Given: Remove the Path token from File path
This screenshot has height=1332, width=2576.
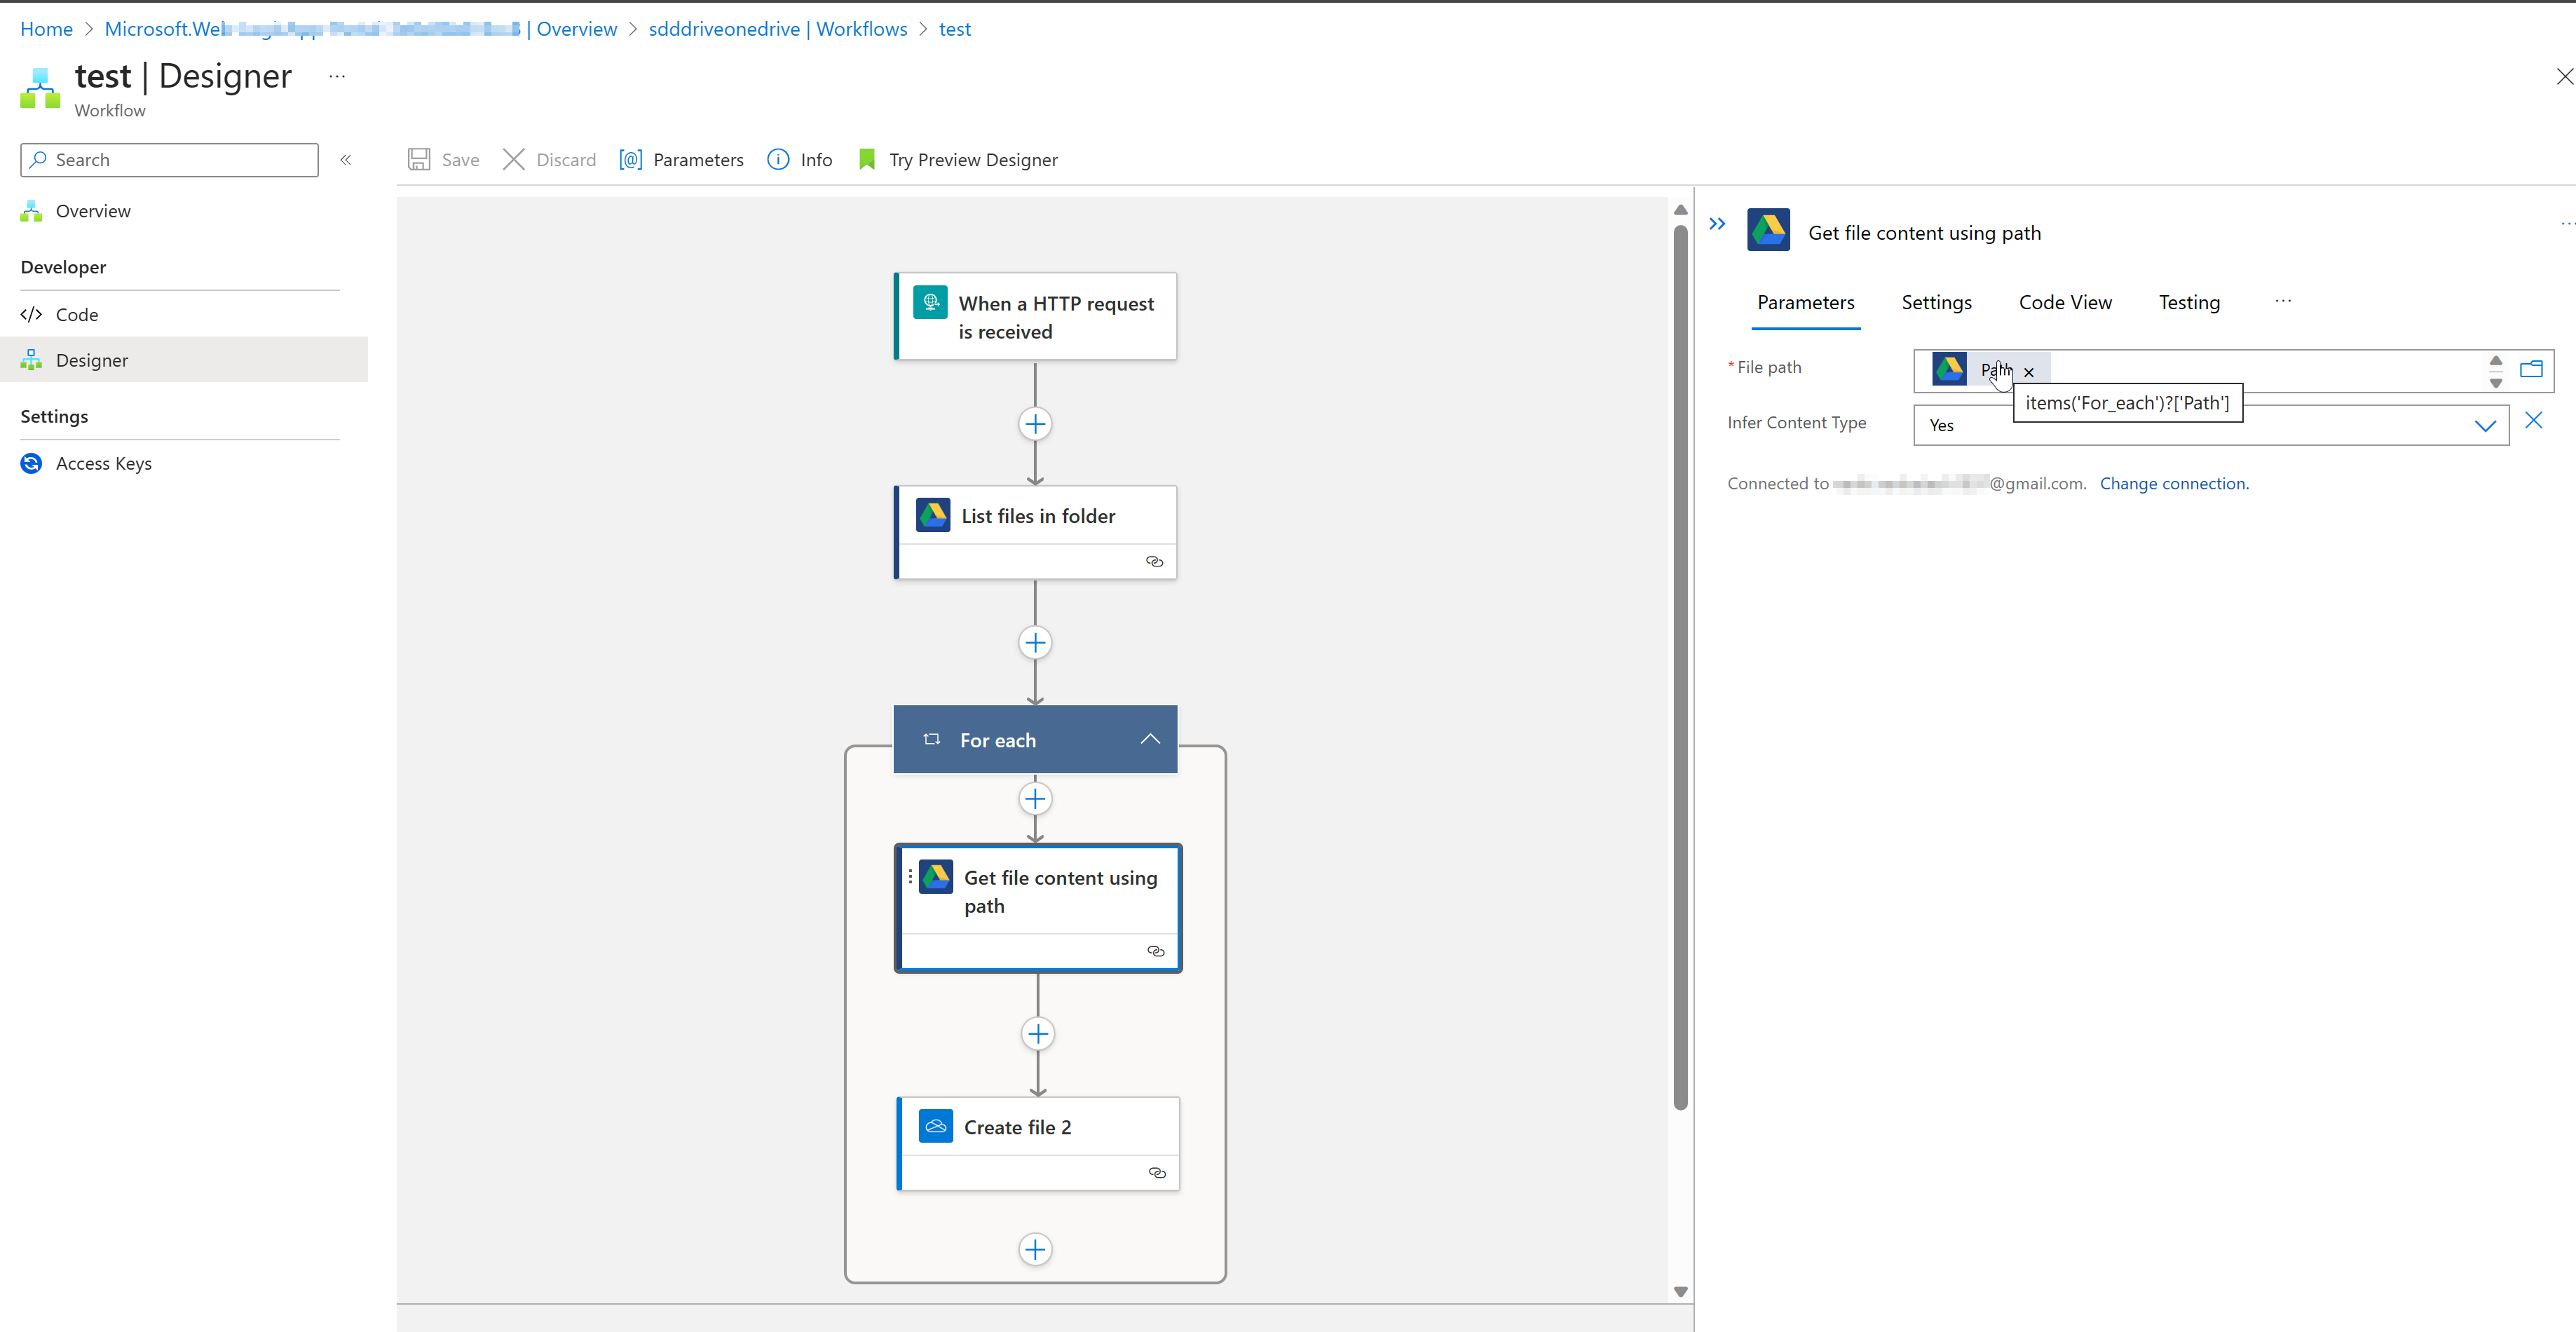Looking at the screenshot, I should click(x=2029, y=372).
